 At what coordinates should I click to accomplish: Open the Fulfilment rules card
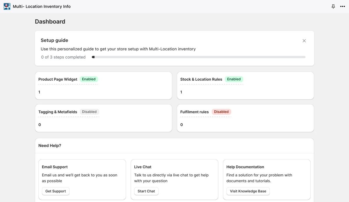[245, 118]
